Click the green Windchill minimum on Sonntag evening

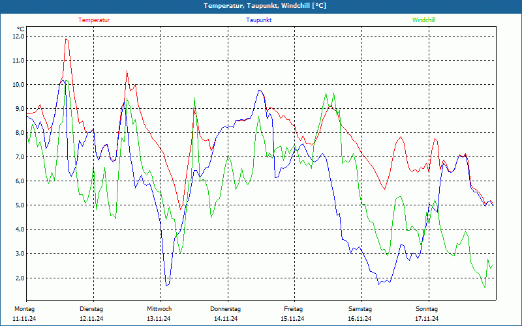485,288
